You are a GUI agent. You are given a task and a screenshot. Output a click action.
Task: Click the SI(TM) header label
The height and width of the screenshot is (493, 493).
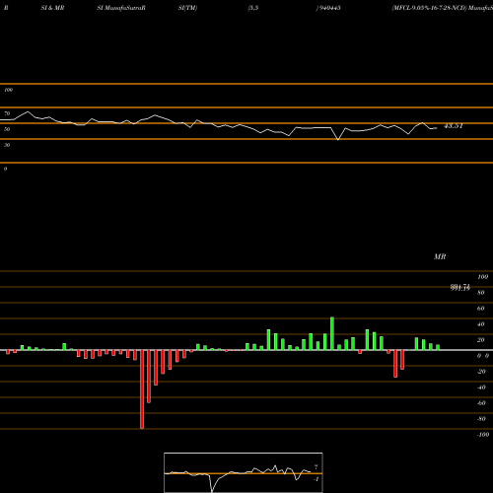pos(187,8)
